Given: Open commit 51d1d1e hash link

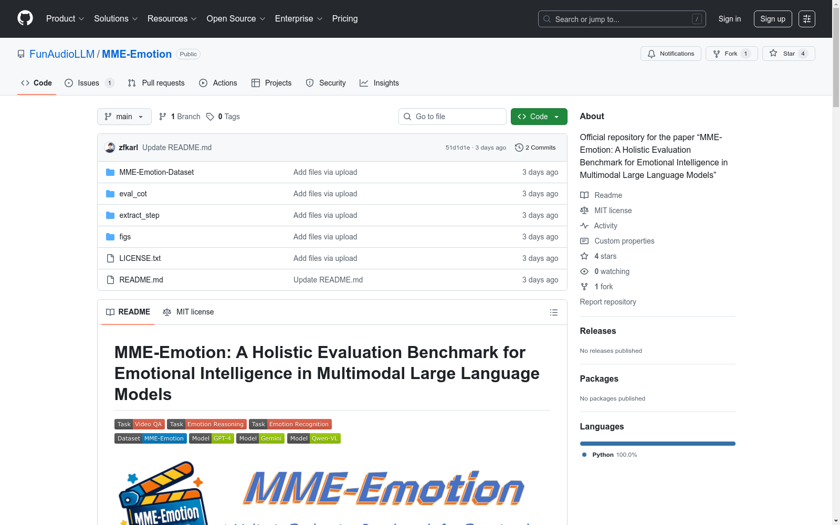Looking at the screenshot, I should pos(458,148).
